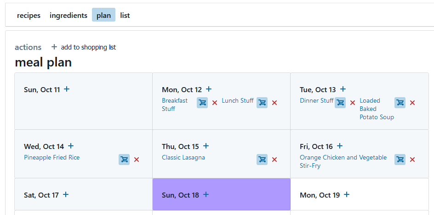This screenshot has width=434, height=215.
Task: Delete Orange Chicken Stir-Fry from plan
Action: (412, 160)
